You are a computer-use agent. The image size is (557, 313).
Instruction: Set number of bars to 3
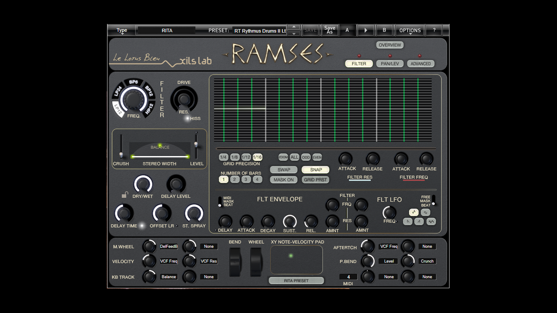click(x=246, y=180)
